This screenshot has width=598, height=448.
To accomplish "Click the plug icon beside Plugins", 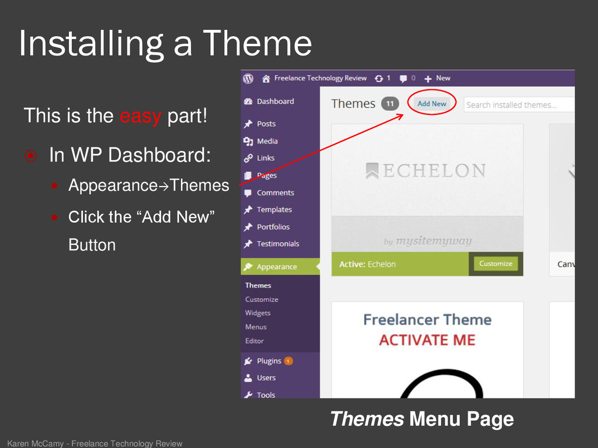I will tap(248, 361).
